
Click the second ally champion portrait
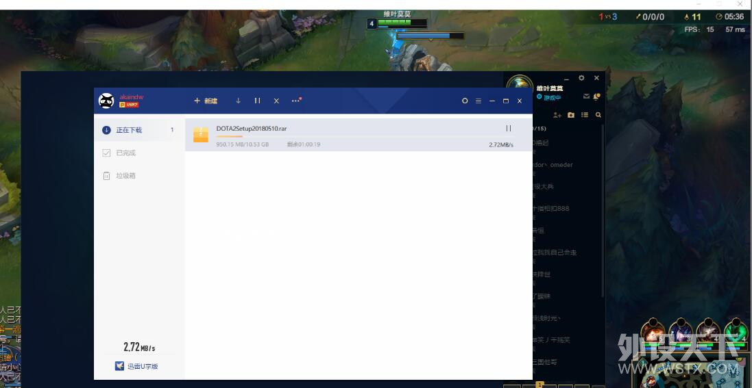tap(681, 331)
